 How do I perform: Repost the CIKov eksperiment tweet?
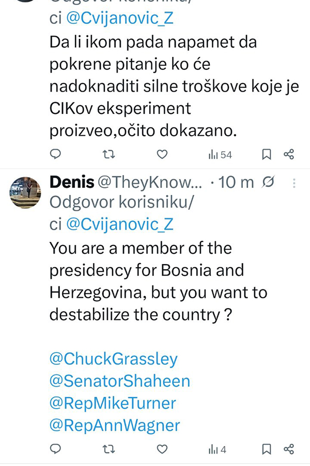[108, 154]
